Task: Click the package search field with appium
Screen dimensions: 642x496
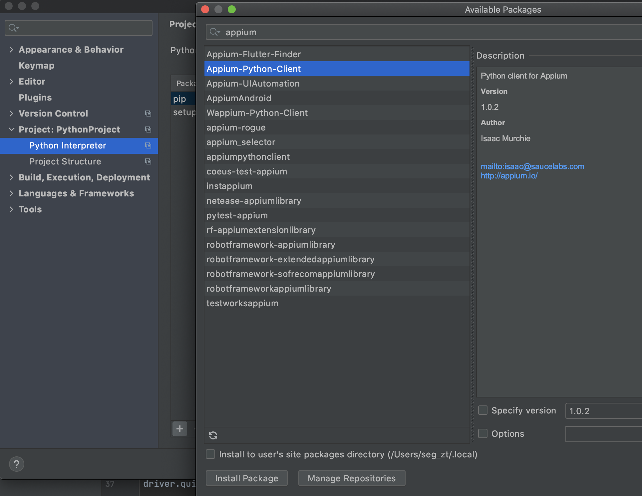Action: tap(424, 32)
